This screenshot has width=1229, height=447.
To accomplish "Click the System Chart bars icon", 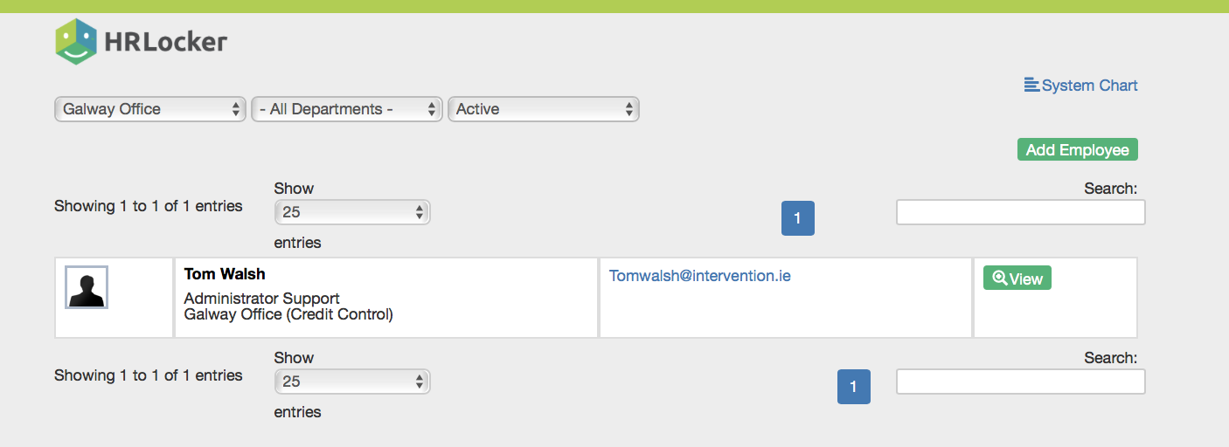I will pos(1031,86).
